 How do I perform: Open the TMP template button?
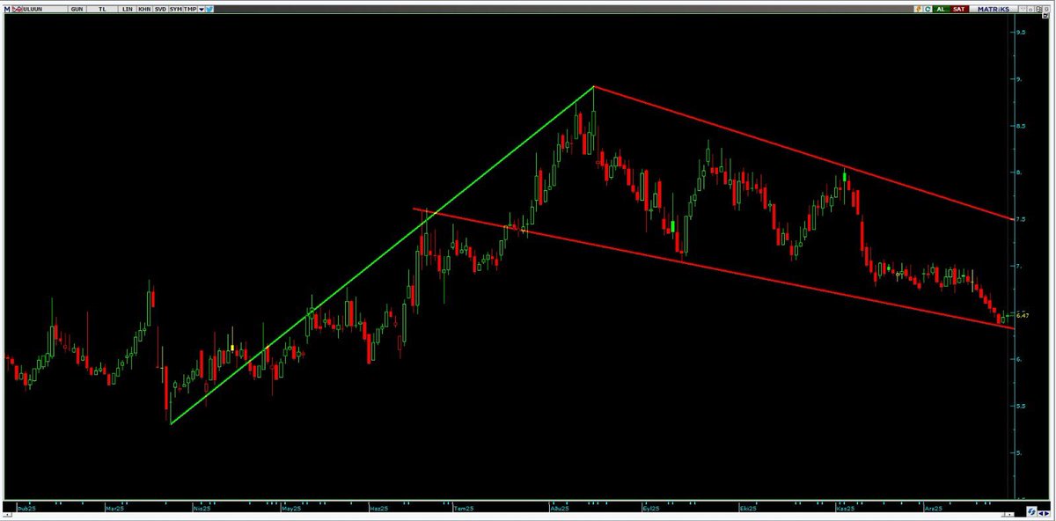point(190,9)
